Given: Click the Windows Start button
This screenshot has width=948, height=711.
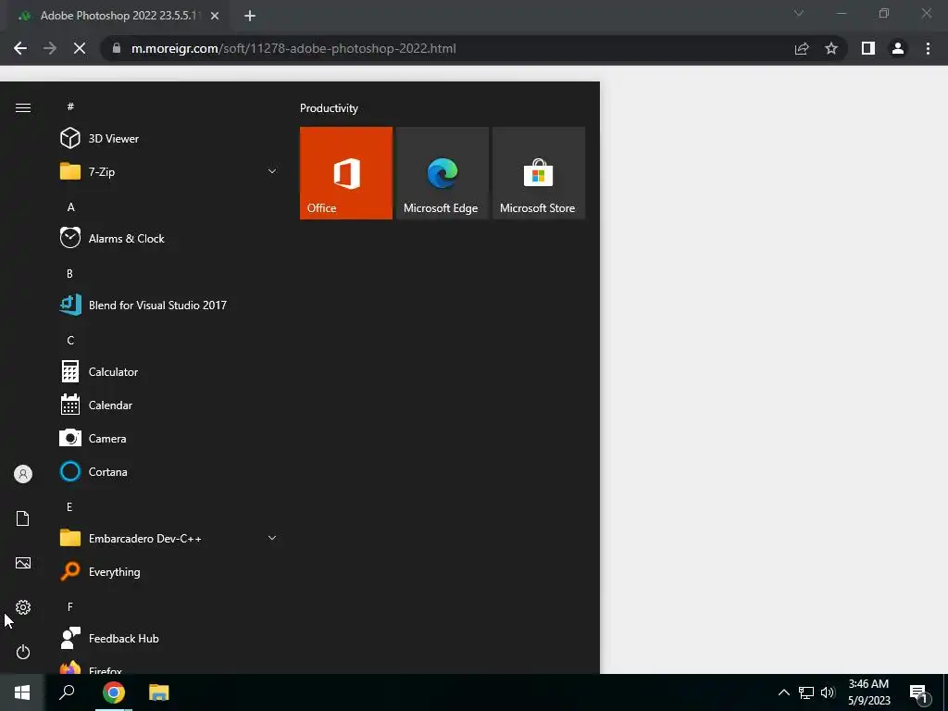Looking at the screenshot, I should pos(22,692).
